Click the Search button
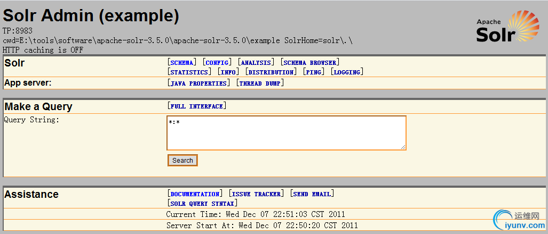Screen dimensions: 548x234 182,161
